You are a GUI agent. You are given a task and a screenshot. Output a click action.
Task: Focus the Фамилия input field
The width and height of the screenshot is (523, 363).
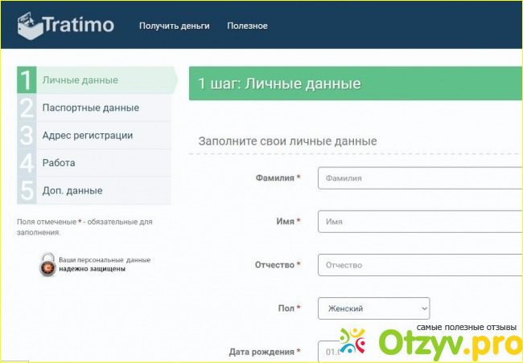coord(420,178)
